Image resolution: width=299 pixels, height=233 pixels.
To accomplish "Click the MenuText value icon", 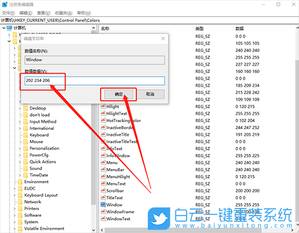I will click(x=103, y=183).
